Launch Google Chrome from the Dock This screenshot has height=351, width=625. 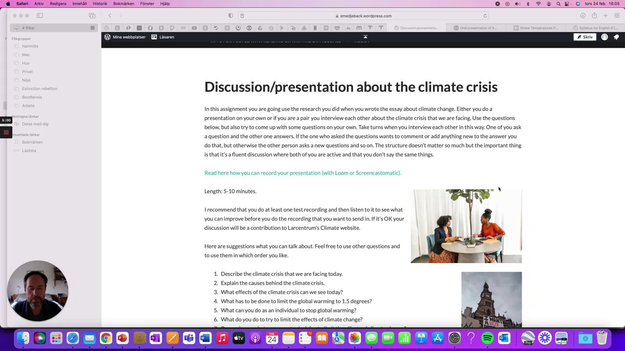(105, 338)
